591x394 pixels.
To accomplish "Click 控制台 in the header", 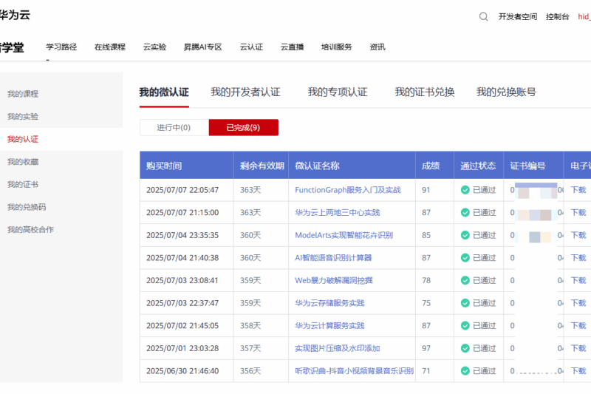I will coord(557,16).
